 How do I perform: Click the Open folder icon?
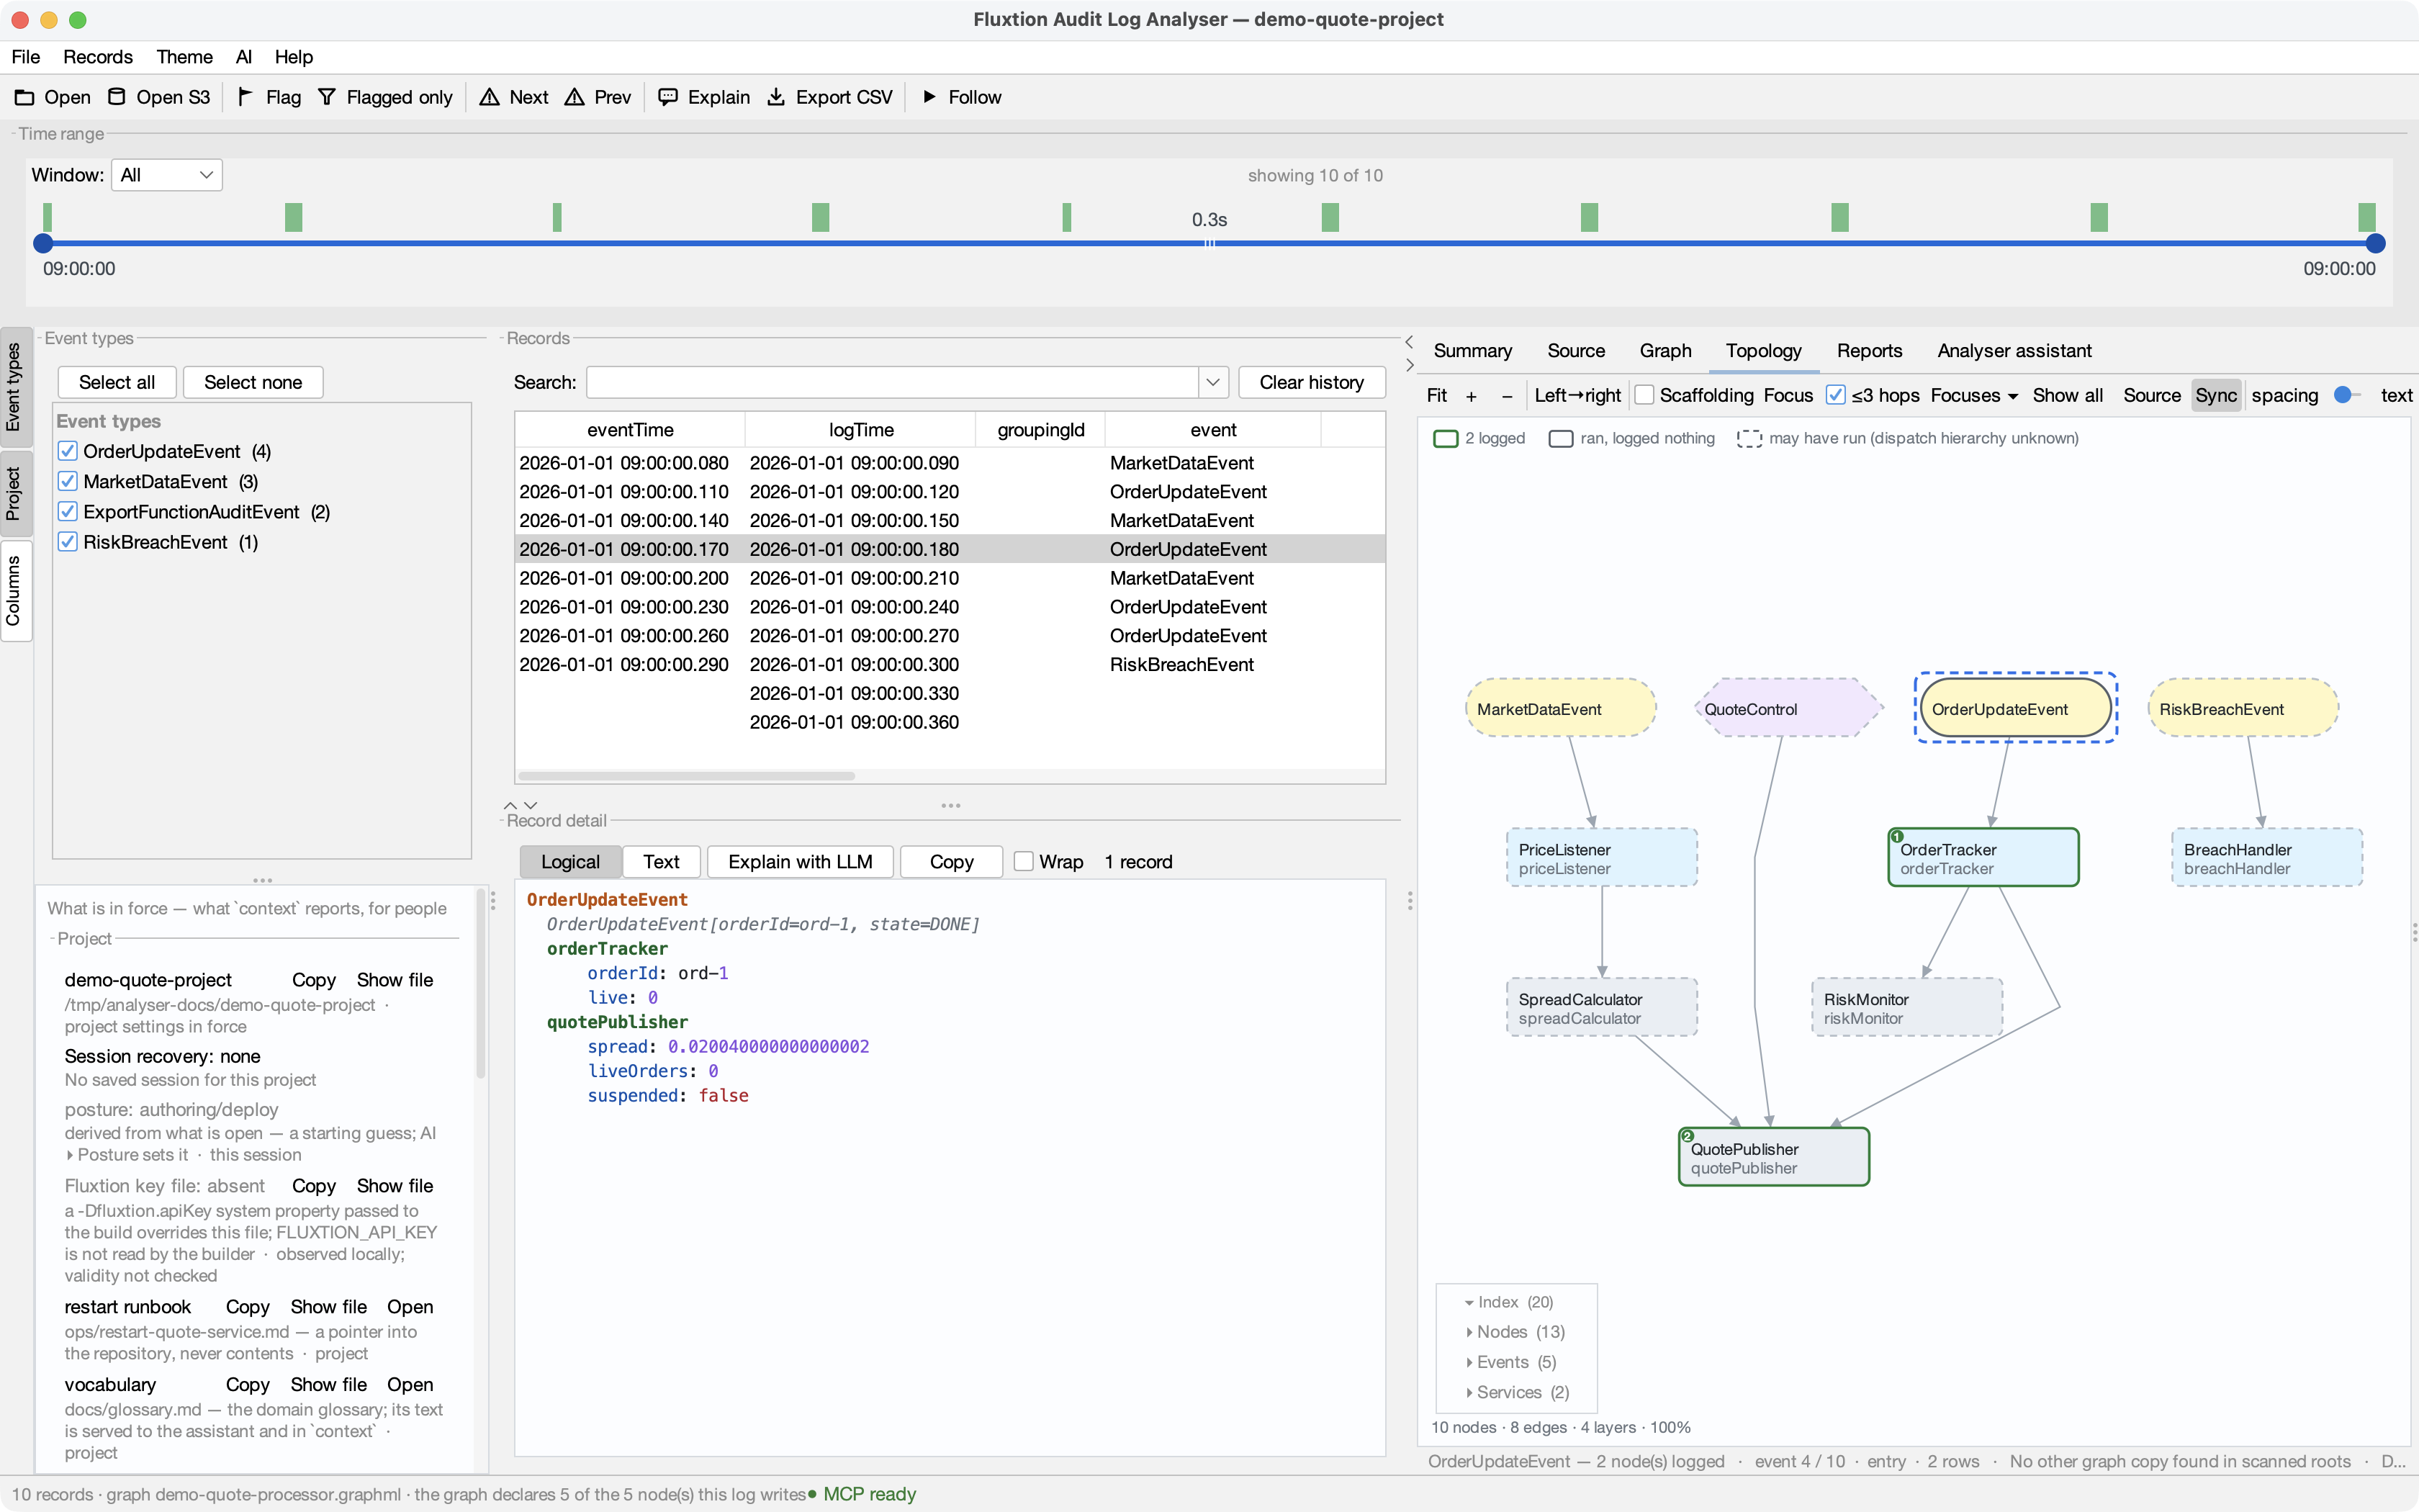pos(24,97)
